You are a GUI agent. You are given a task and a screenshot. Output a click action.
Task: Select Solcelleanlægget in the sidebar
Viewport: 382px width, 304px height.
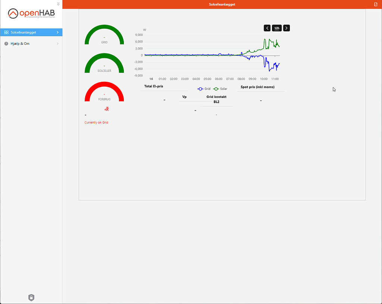click(26, 32)
